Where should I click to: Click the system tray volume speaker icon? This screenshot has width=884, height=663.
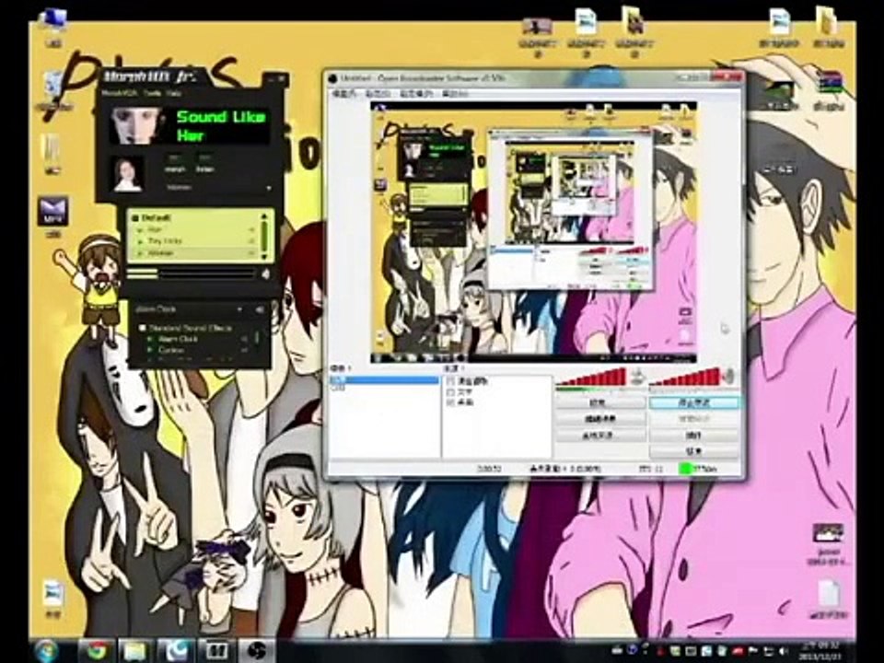783,652
